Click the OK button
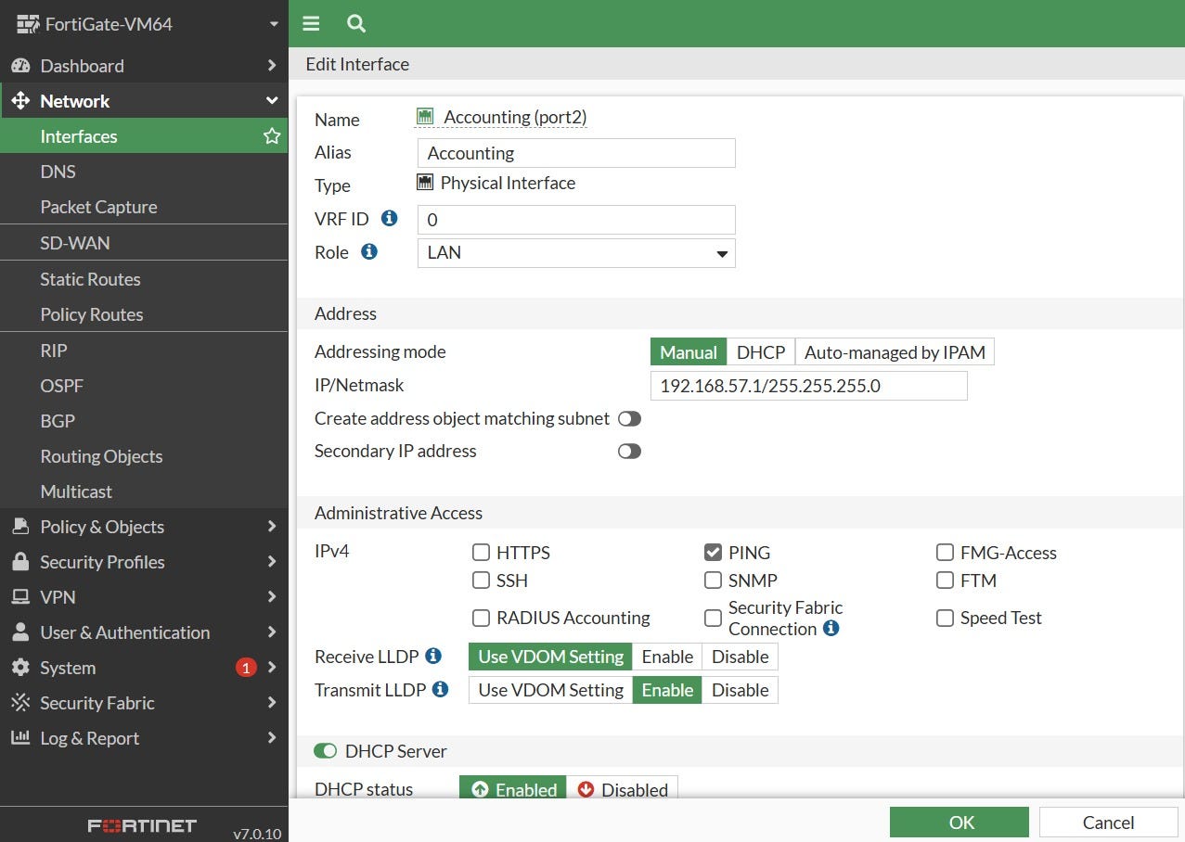 click(959, 822)
